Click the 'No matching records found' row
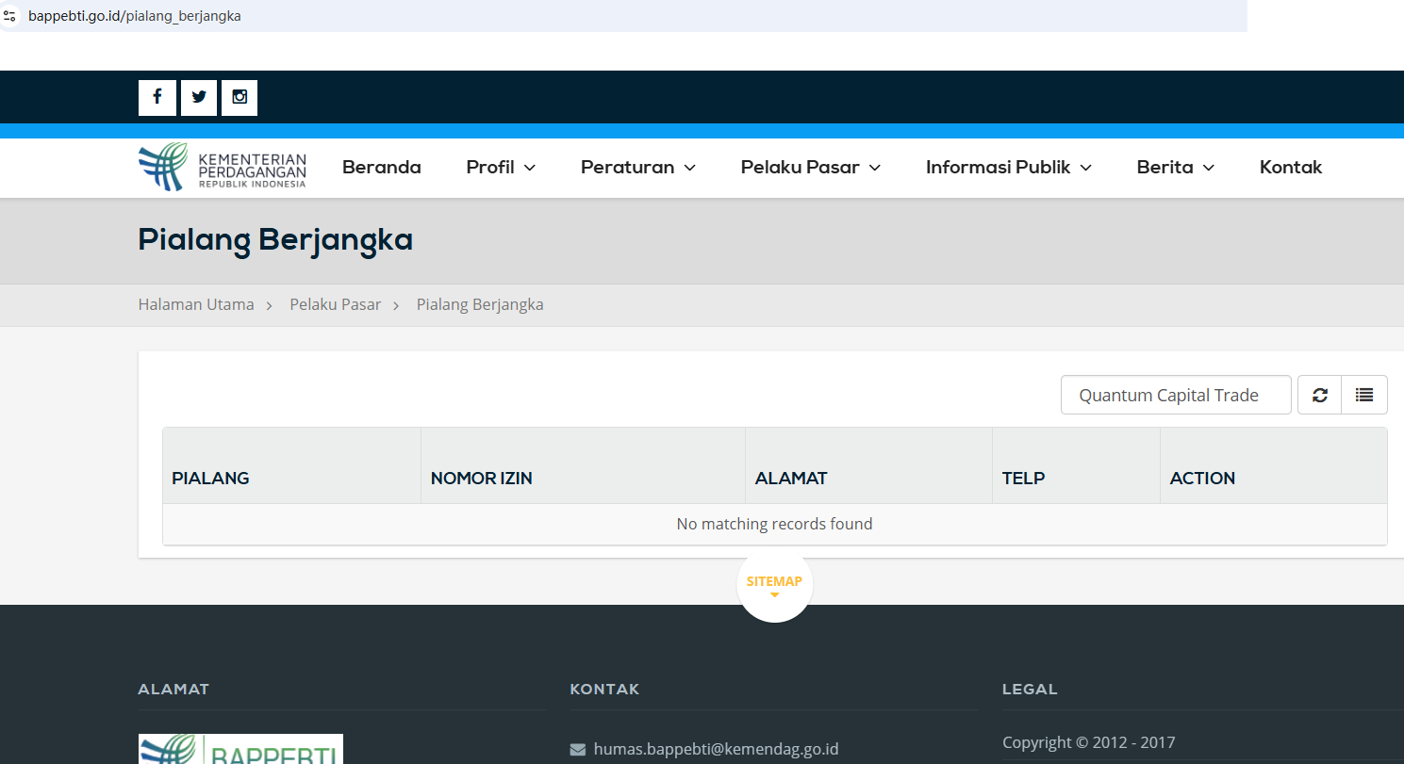The width and height of the screenshot is (1404, 764). (x=774, y=524)
